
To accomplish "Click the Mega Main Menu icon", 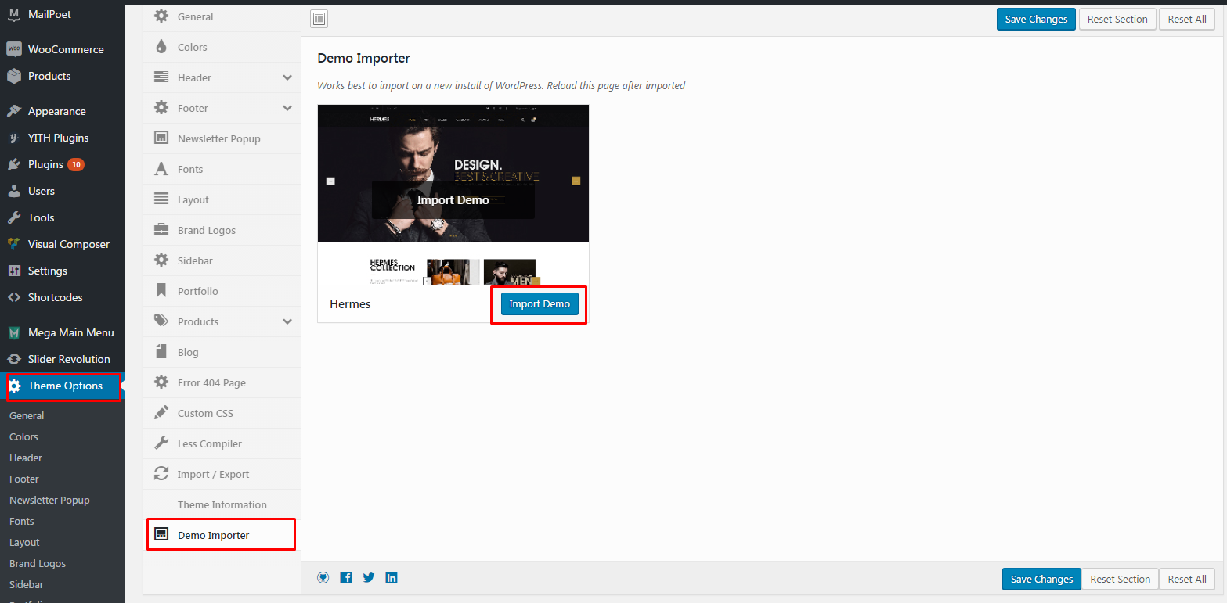I will [x=14, y=332].
